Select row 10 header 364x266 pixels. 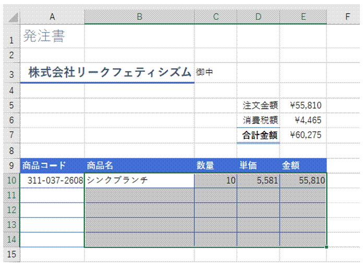[x=11, y=180]
